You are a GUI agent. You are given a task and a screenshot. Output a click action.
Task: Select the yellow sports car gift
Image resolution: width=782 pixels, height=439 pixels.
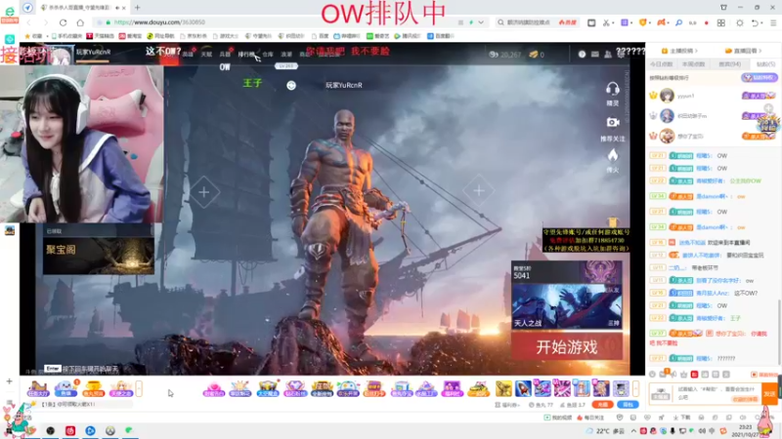click(478, 388)
